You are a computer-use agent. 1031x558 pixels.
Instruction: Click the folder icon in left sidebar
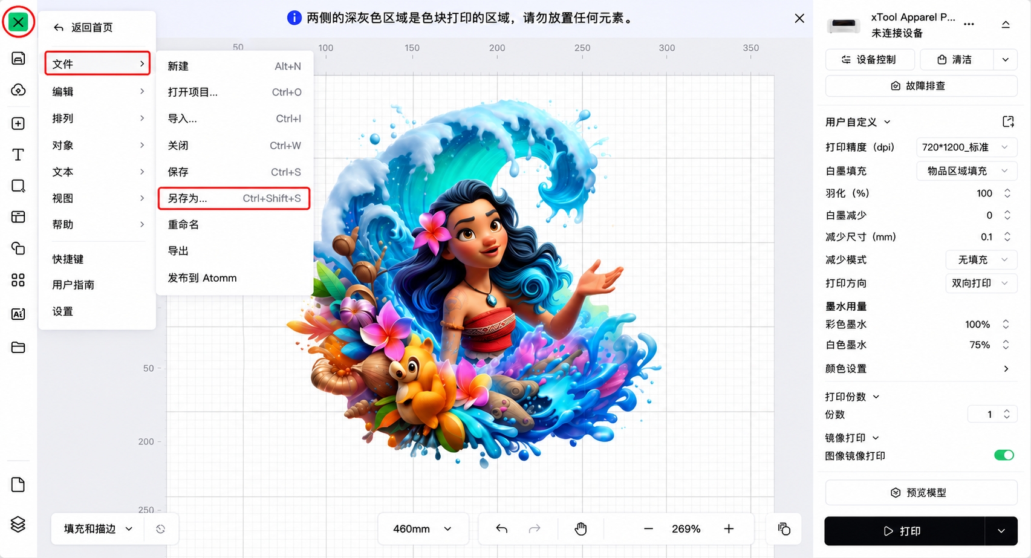coord(18,347)
